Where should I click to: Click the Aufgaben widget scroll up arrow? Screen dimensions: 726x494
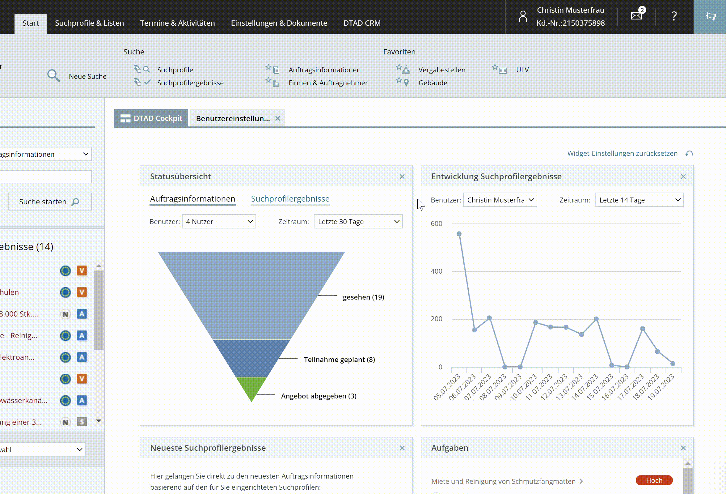point(688,463)
